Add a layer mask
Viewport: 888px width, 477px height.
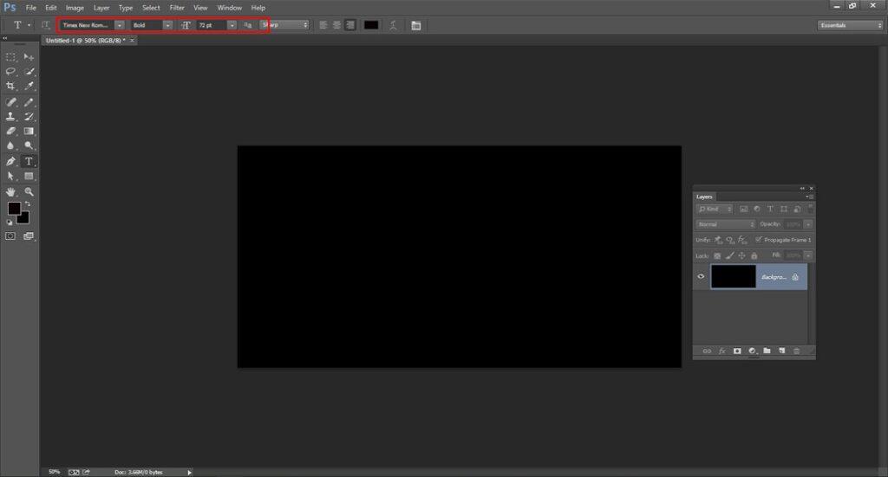737,351
